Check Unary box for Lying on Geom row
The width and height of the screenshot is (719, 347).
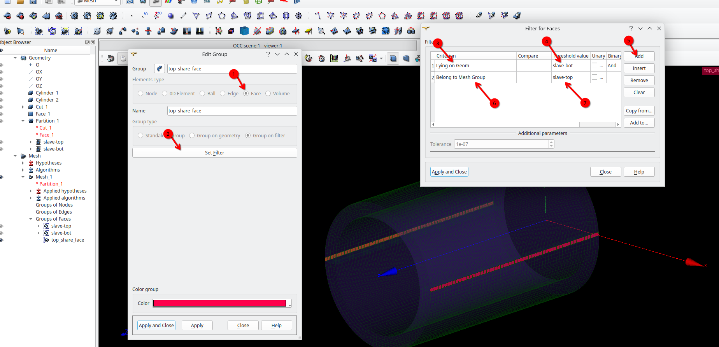click(x=594, y=66)
